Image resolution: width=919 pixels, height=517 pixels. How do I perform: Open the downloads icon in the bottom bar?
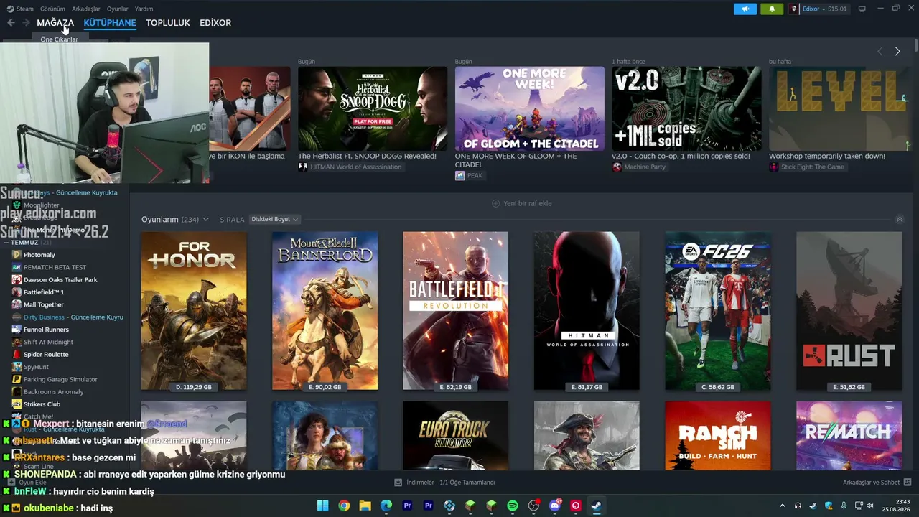pyautogui.click(x=398, y=483)
